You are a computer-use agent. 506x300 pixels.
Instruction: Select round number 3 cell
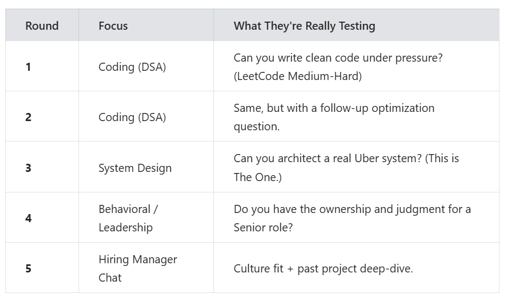(x=28, y=168)
